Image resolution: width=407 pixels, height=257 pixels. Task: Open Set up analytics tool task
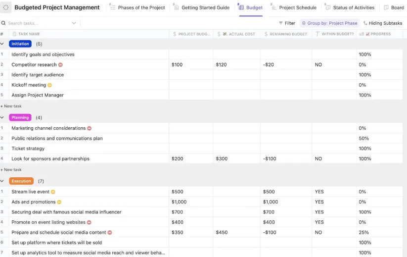pos(88,253)
